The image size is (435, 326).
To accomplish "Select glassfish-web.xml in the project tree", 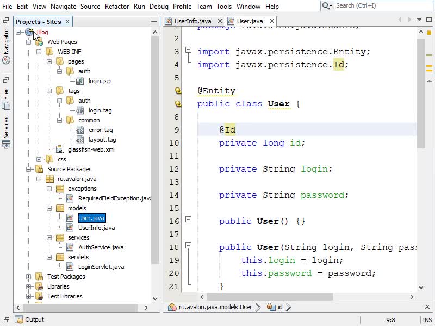I will pyautogui.click(x=91, y=149).
